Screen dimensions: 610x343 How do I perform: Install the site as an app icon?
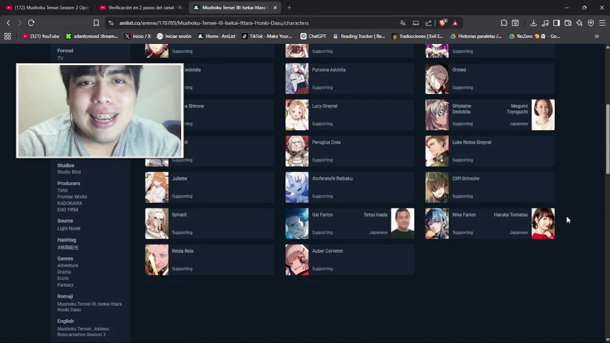(416, 23)
